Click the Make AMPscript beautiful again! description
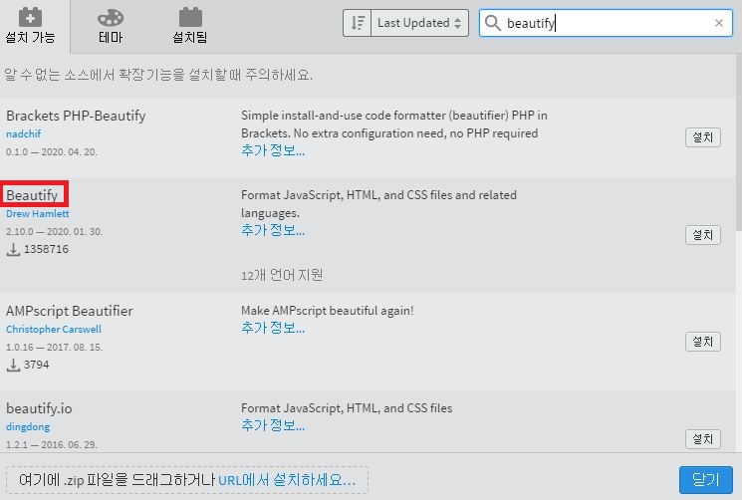The image size is (742, 500). (328, 311)
